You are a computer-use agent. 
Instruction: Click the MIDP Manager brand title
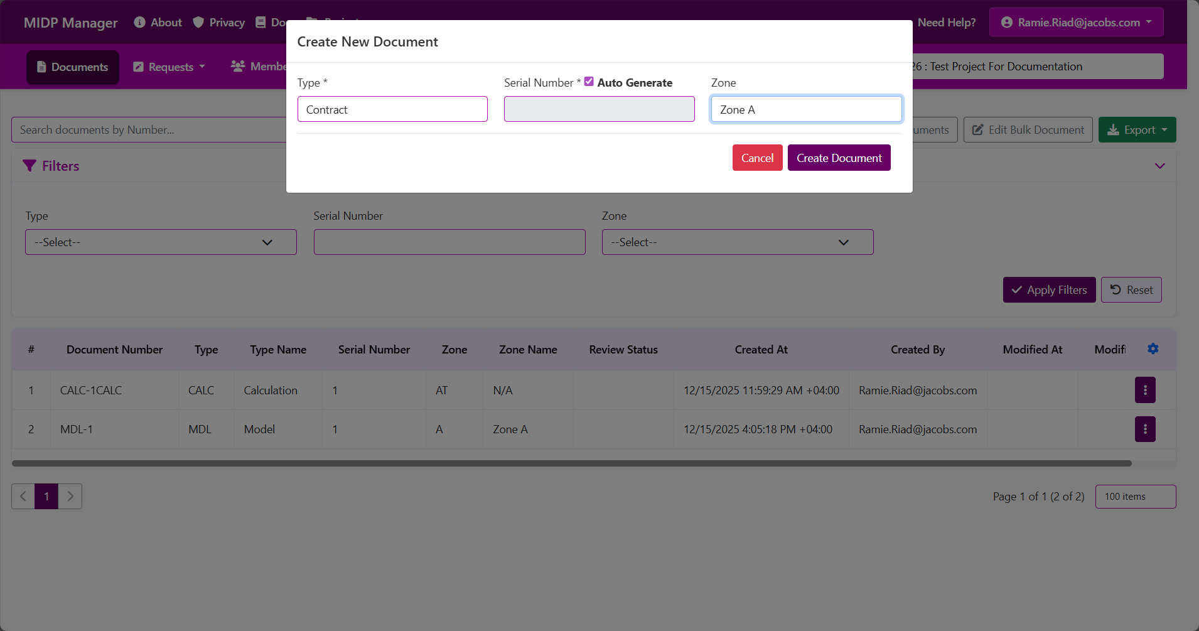point(70,23)
